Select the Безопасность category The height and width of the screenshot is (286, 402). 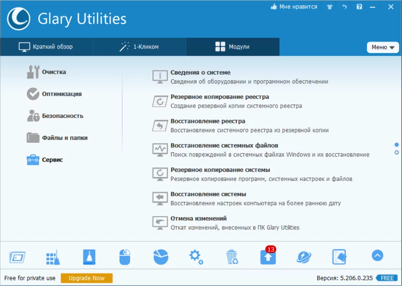55,116
